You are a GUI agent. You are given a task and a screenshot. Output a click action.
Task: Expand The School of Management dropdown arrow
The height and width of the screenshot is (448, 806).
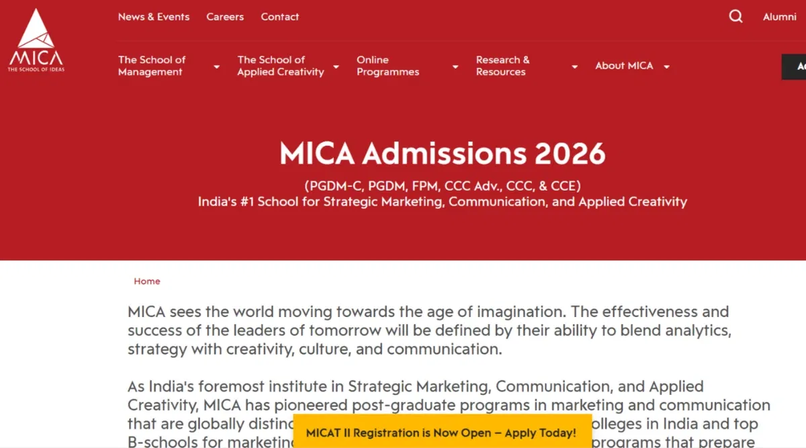[x=216, y=66]
